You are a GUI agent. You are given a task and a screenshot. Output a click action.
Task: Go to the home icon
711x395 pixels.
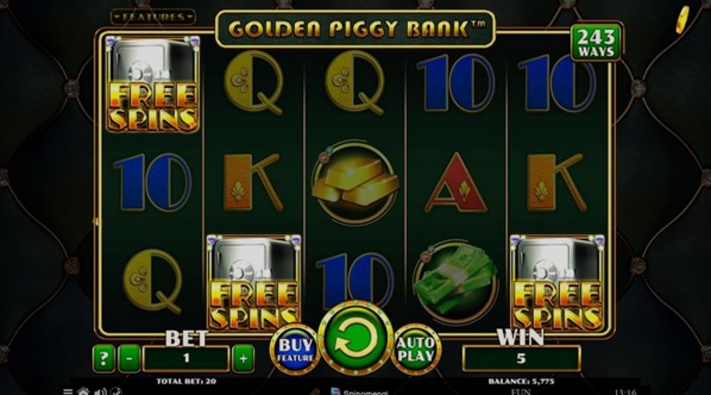[x=83, y=391]
